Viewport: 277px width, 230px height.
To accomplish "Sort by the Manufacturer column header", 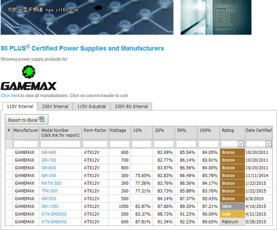I will [x=26, y=133].
